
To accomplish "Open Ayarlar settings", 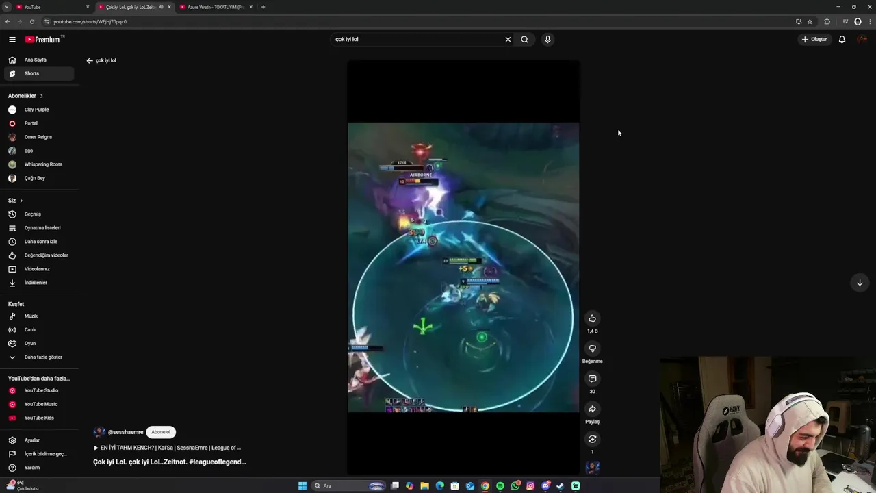I will pyautogui.click(x=39, y=440).
